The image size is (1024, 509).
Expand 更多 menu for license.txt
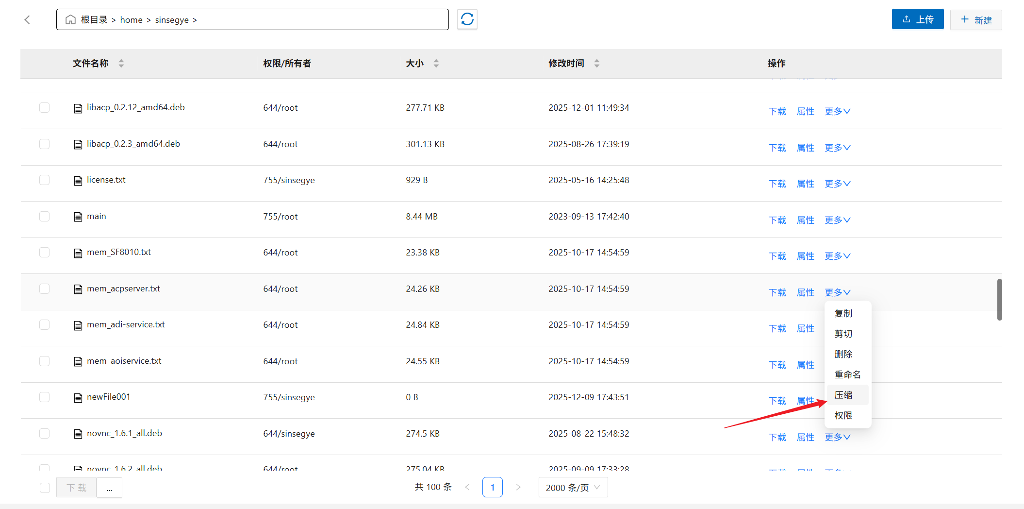[x=837, y=184]
